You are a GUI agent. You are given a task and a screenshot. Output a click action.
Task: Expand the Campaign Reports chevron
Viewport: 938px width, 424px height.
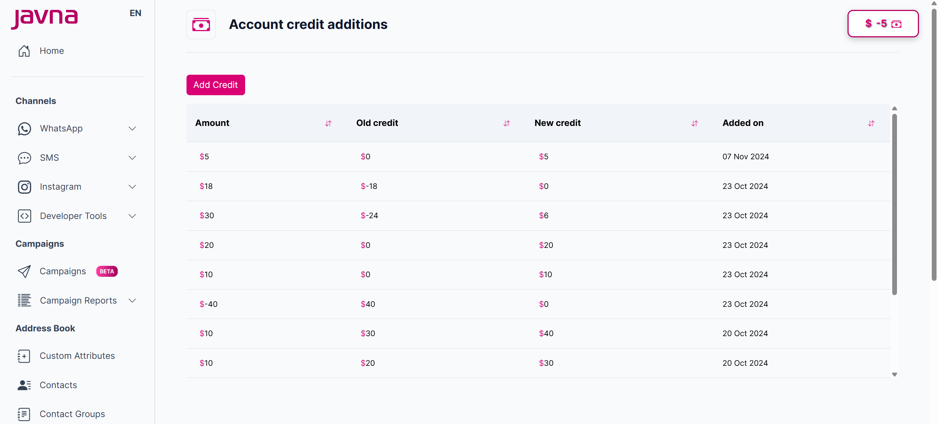(132, 301)
